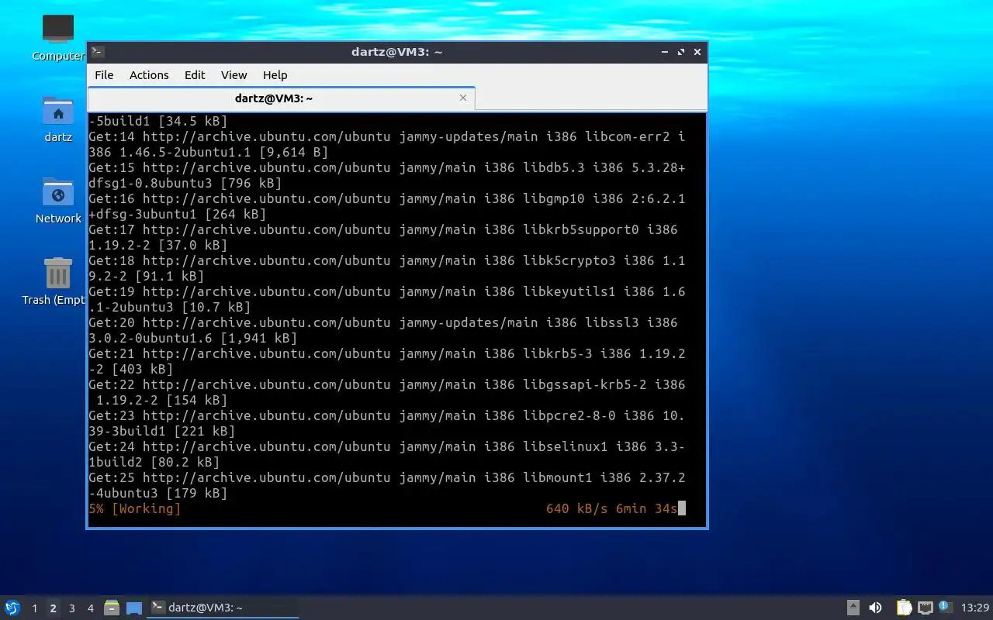Click the "[1,941 kB]" size text

pyautogui.click(x=259, y=338)
